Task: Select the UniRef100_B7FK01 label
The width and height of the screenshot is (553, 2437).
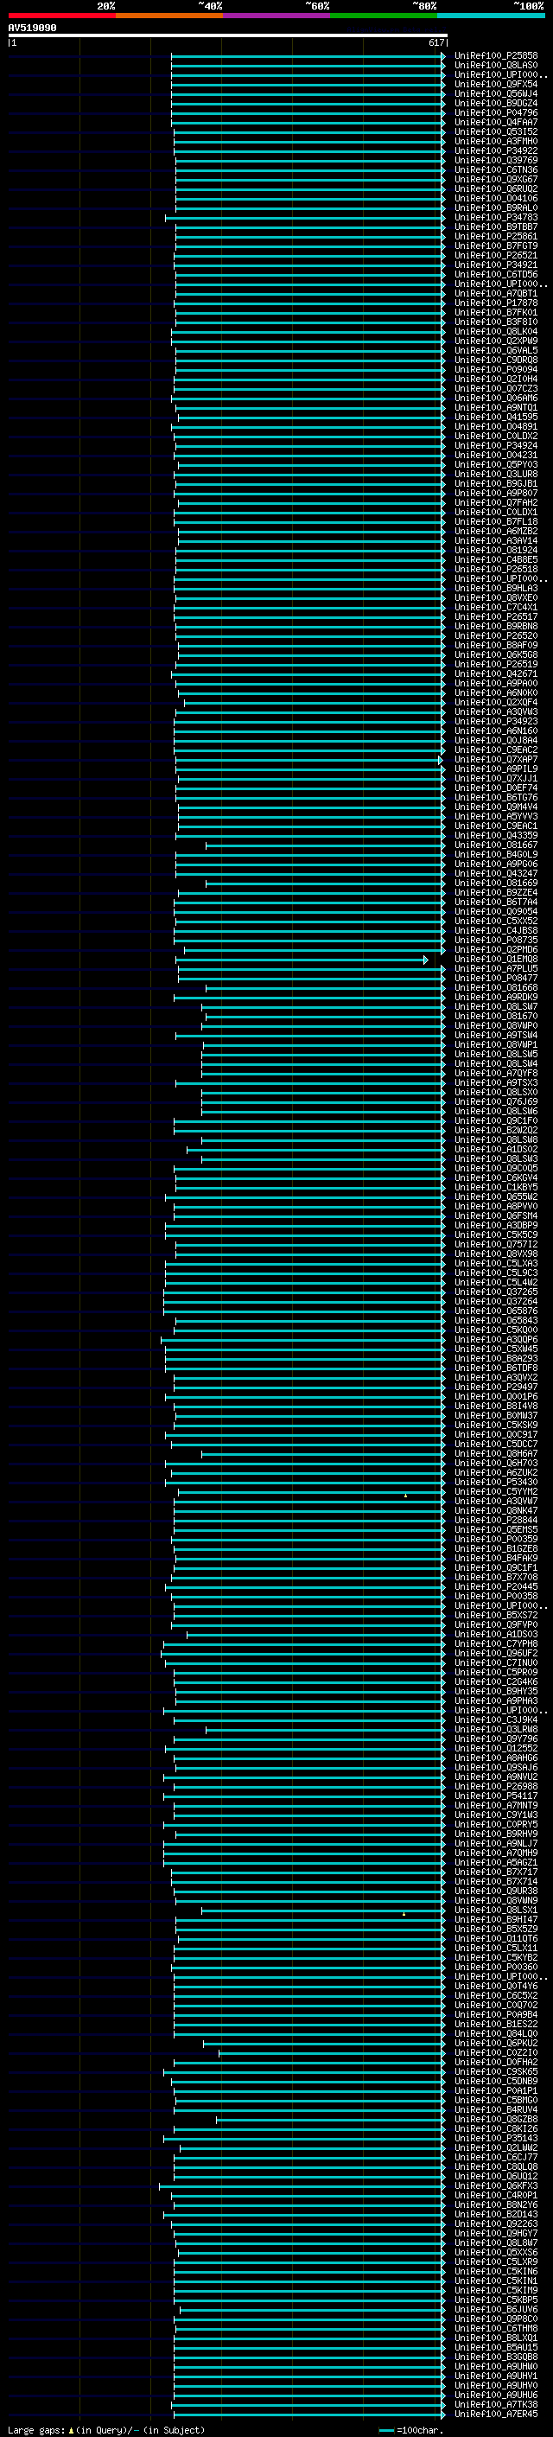Action: [496, 312]
